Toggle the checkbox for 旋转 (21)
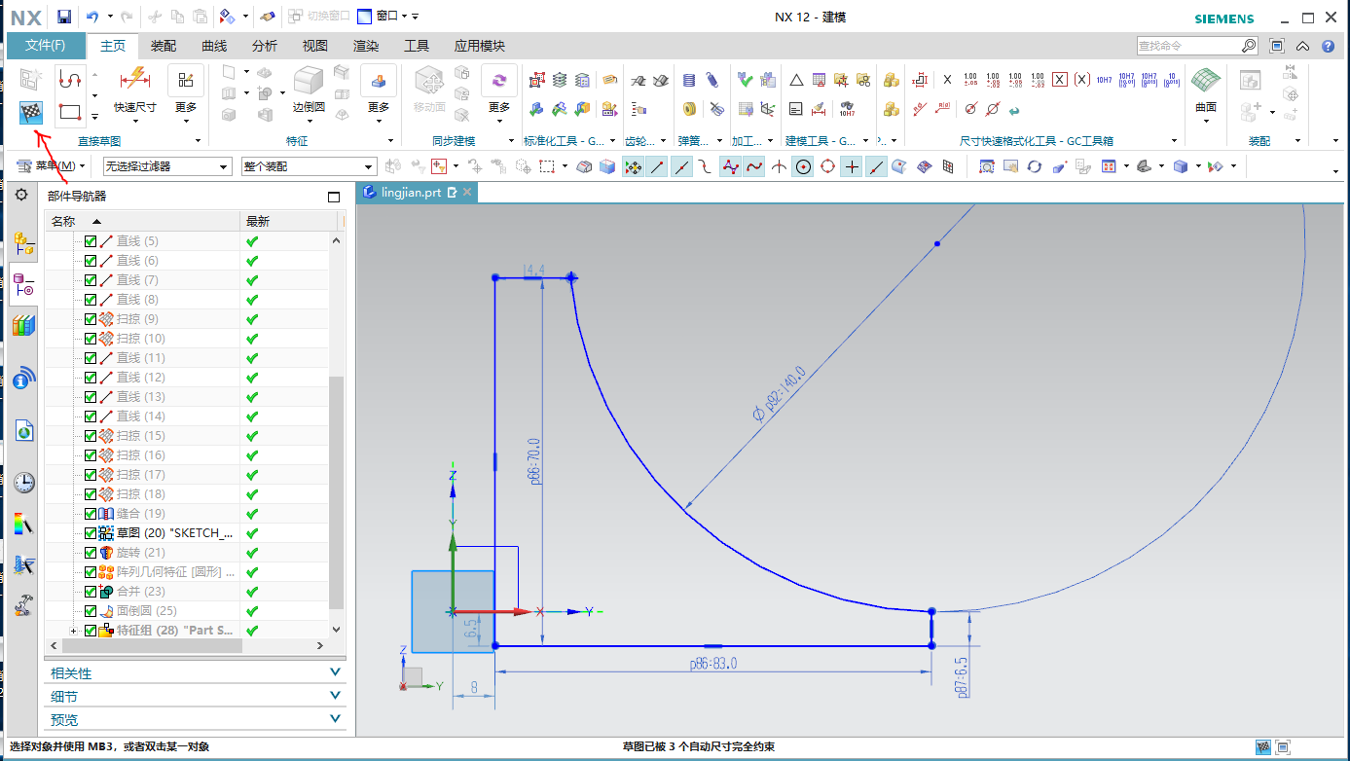The height and width of the screenshot is (761, 1350). click(91, 553)
